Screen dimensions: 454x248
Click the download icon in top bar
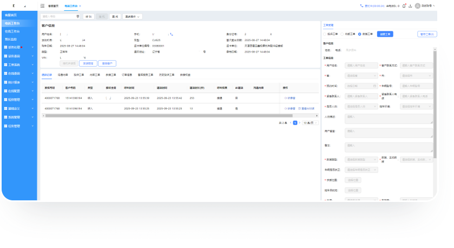click(x=411, y=6)
